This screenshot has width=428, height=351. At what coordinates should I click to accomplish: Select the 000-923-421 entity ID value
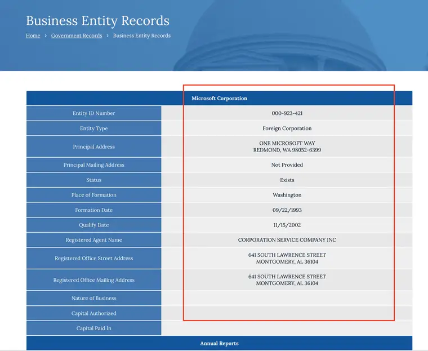point(287,113)
